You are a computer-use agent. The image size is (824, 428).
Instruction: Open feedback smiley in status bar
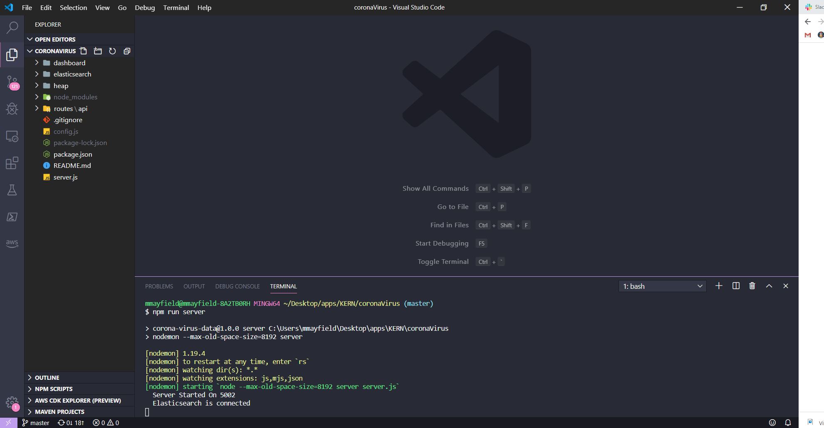tap(772, 423)
